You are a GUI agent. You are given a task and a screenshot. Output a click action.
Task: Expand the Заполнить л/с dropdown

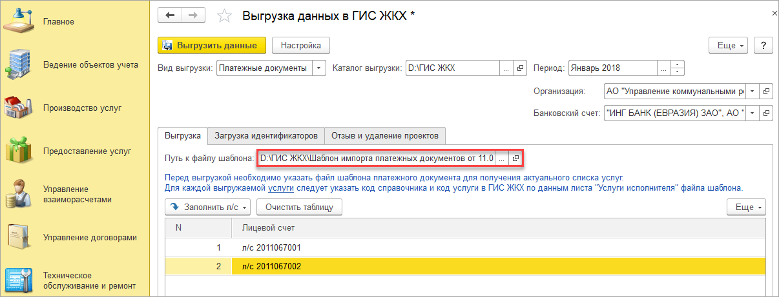coord(208,207)
